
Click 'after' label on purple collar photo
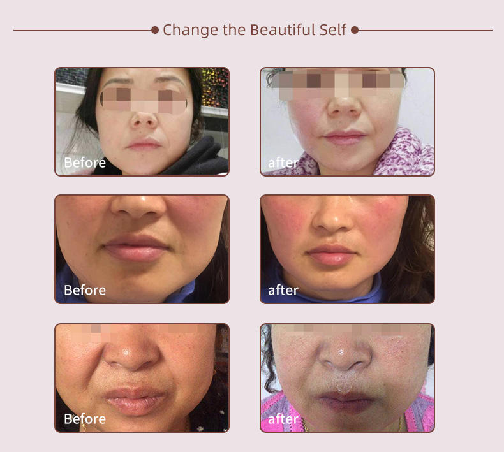[x=283, y=163]
